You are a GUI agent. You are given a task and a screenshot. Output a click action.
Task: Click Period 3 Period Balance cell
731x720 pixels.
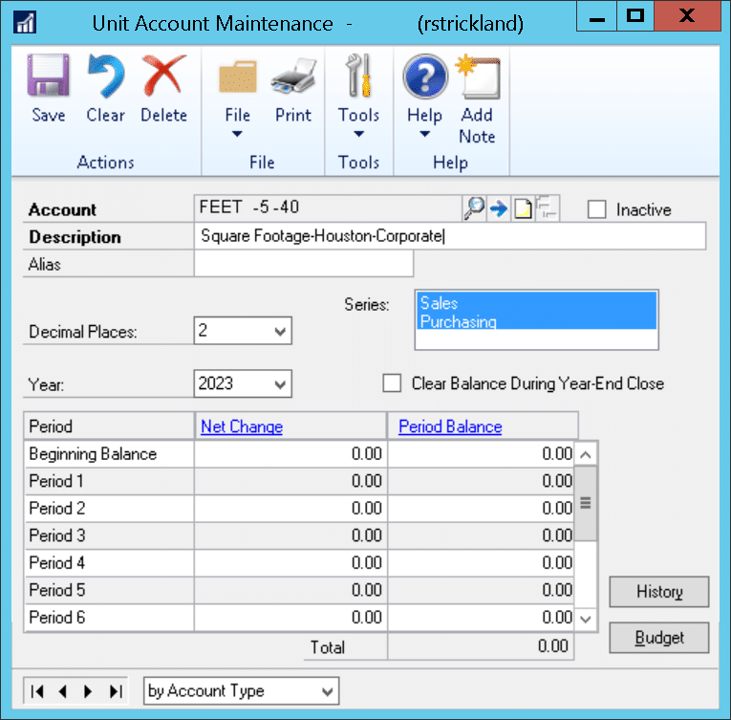coord(481,535)
